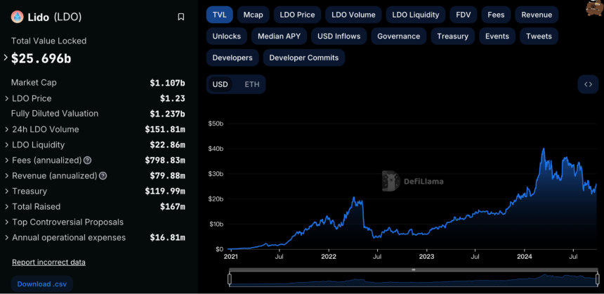Click the bookmark icon next to Lido
This screenshot has width=604, height=294.
pyautogui.click(x=181, y=17)
